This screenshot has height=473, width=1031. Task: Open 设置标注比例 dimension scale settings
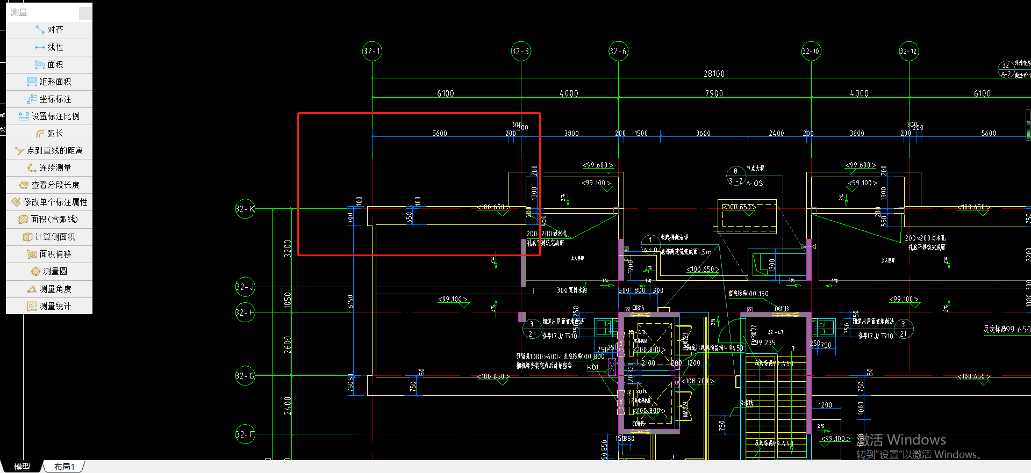point(49,116)
